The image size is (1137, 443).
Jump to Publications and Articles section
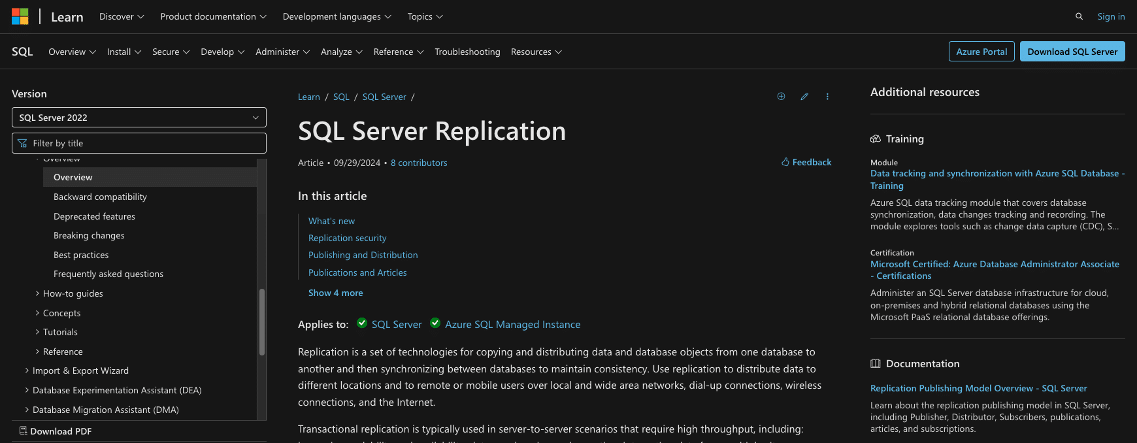tap(357, 272)
